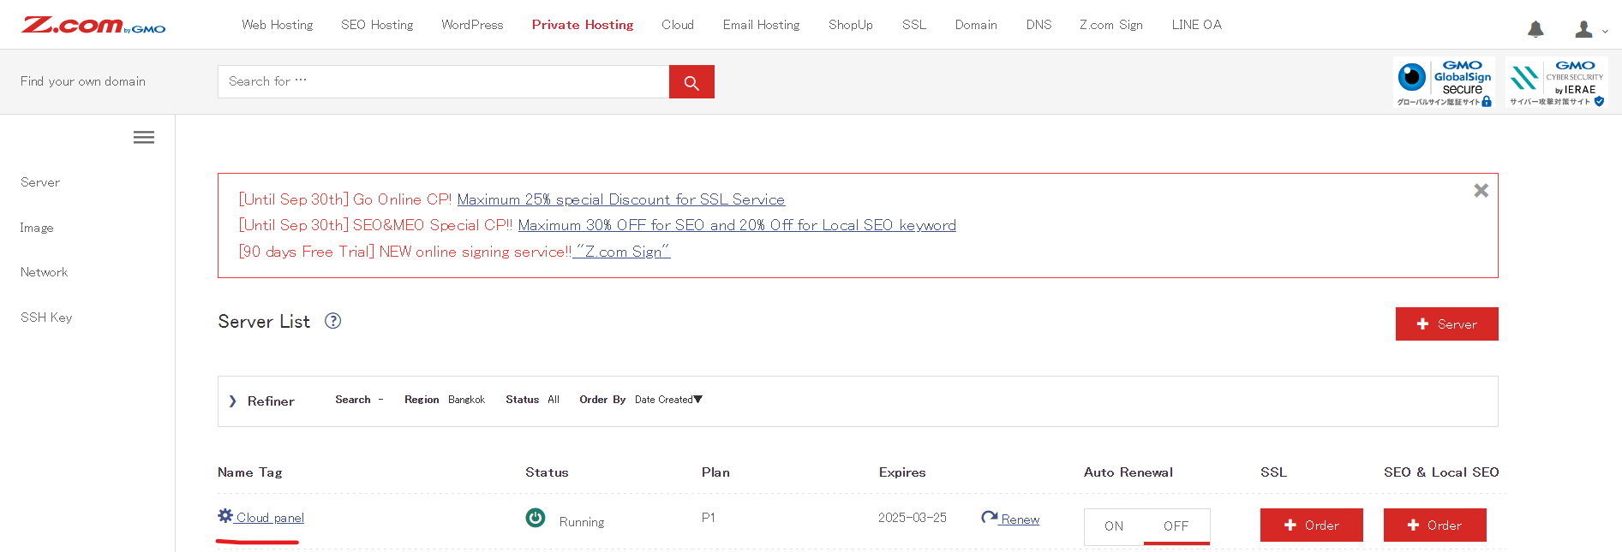Click the Search filter label
The image size is (1622, 552).
[353, 400]
